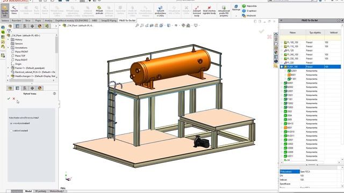
Task: Select radio option v aktivní sestavě
Action: point(11,131)
